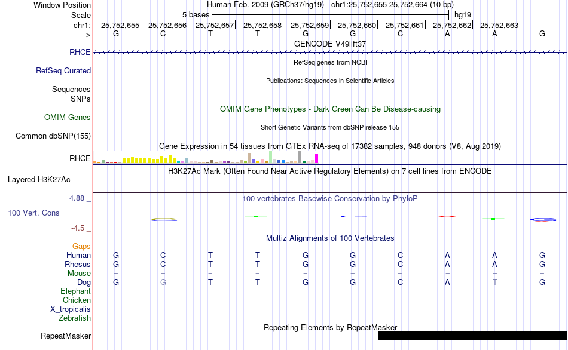The width and height of the screenshot is (568, 350).
Task: Click the RHCE label beside GTEx bars
Action: [x=80, y=158]
